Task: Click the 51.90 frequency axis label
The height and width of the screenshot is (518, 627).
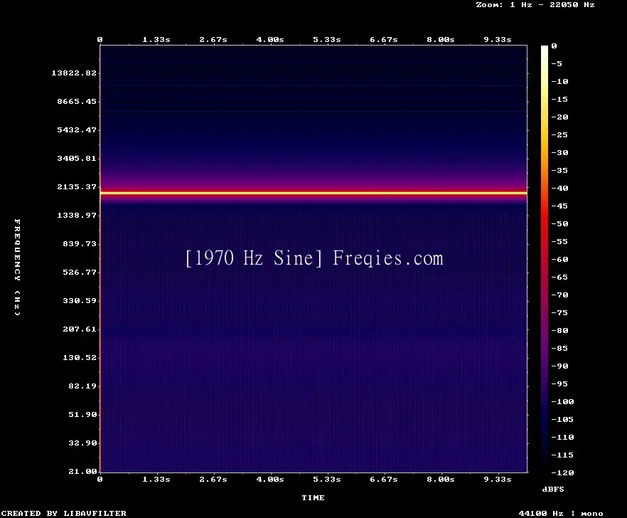Action: tap(82, 414)
